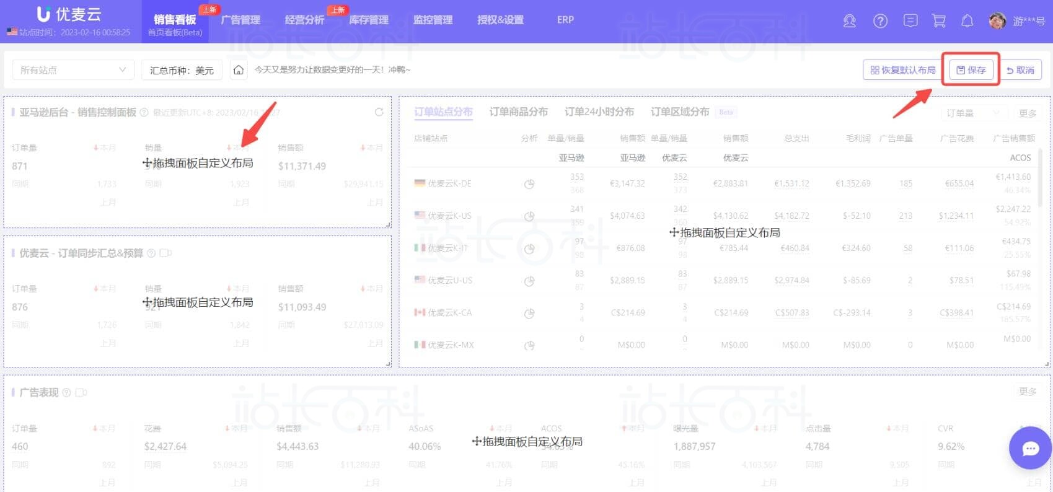Click video icon beside 订单同步汇总&预算 title

coord(165,253)
